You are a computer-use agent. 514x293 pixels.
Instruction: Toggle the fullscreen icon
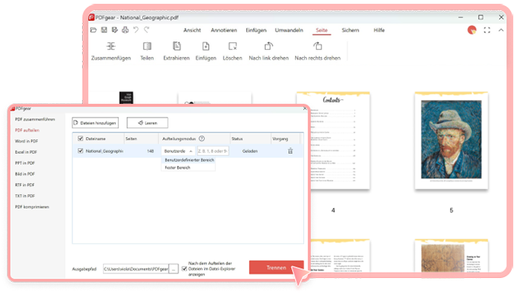point(487,30)
